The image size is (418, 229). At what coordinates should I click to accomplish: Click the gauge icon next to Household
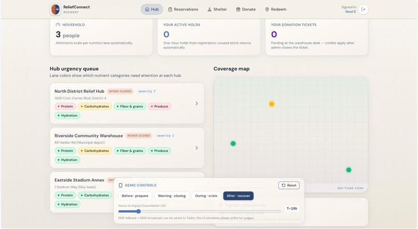pyautogui.click(x=58, y=25)
